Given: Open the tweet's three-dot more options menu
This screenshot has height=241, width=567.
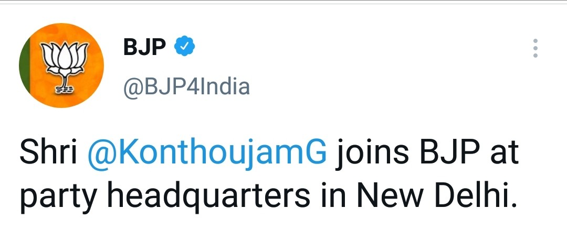Looking at the screenshot, I should click(535, 48).
